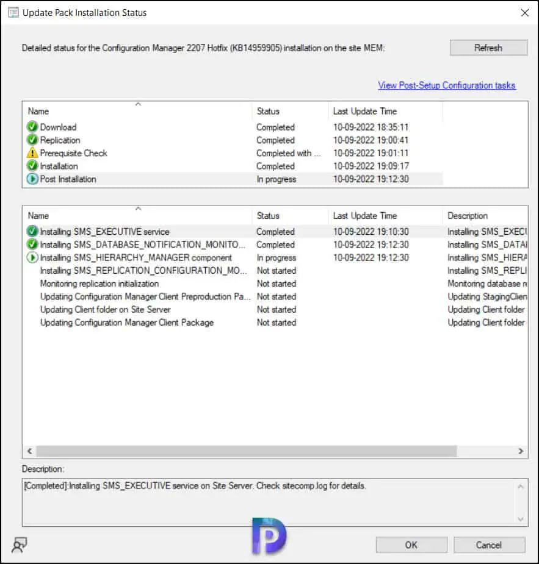Click the in-progress icon for SMS_HIERARCHY_MANAGER component
The image size is (539, 564).
tap(32, 257)
